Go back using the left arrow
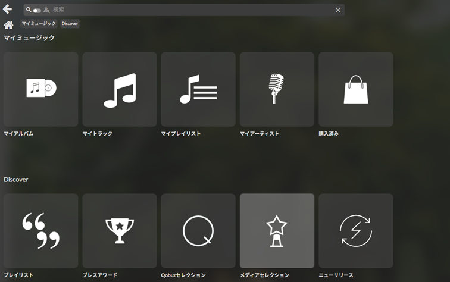 [8, 9]
